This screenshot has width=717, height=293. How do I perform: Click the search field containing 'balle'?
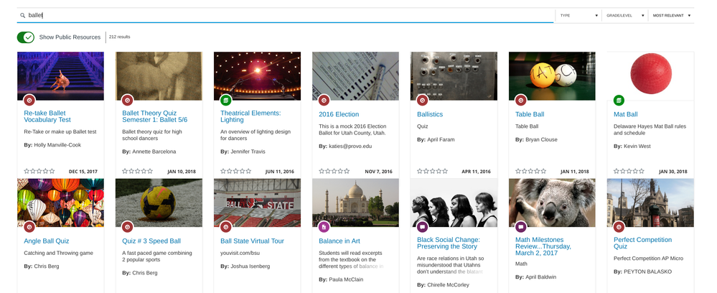[287, 15]
